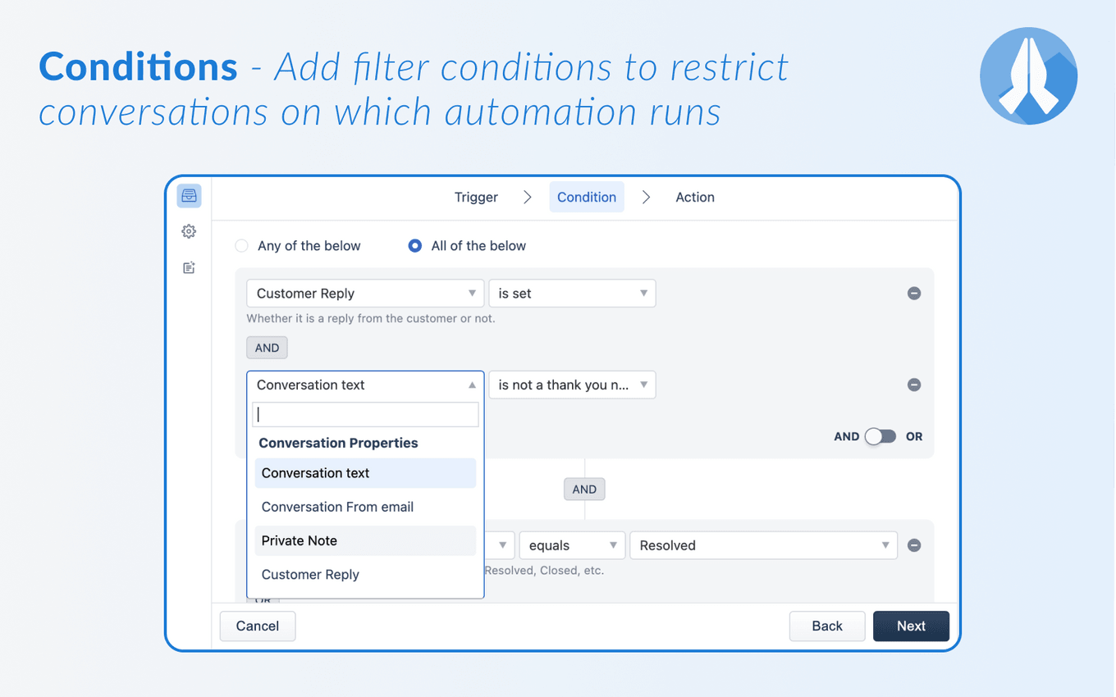Click the chevron between Trigger and Condition
Viewport: 1116px width, 697px height.
(527, 197)
